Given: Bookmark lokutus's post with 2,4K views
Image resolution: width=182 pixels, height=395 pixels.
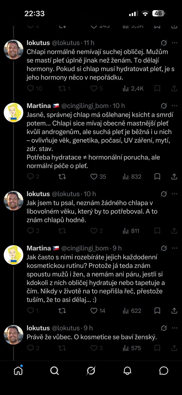Looking at the screenshot, I should point(157,88).
